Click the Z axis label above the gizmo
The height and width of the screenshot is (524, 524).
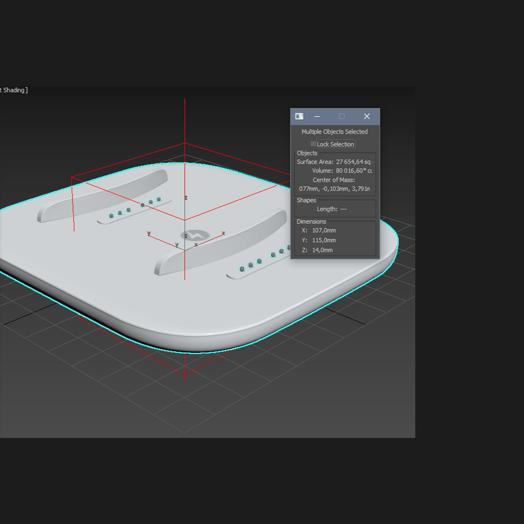tap(186, 198)
